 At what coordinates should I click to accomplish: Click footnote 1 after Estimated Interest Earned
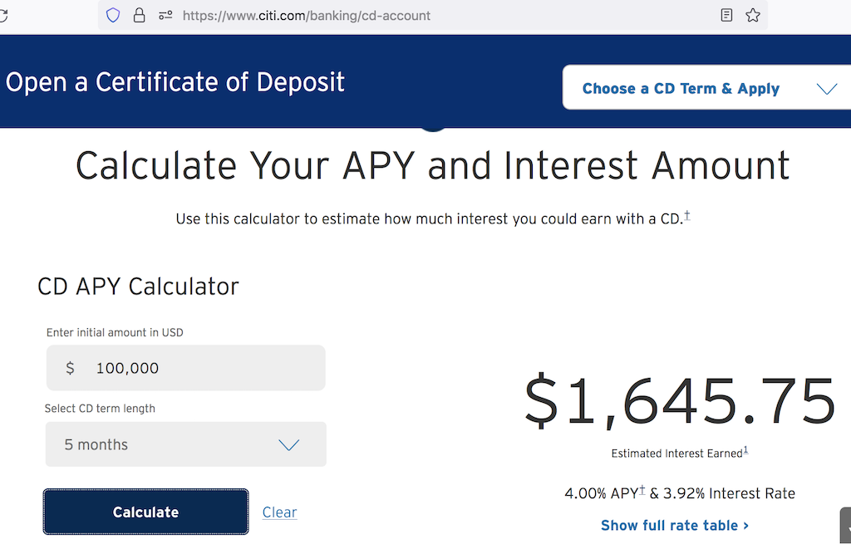coord(745,449)
